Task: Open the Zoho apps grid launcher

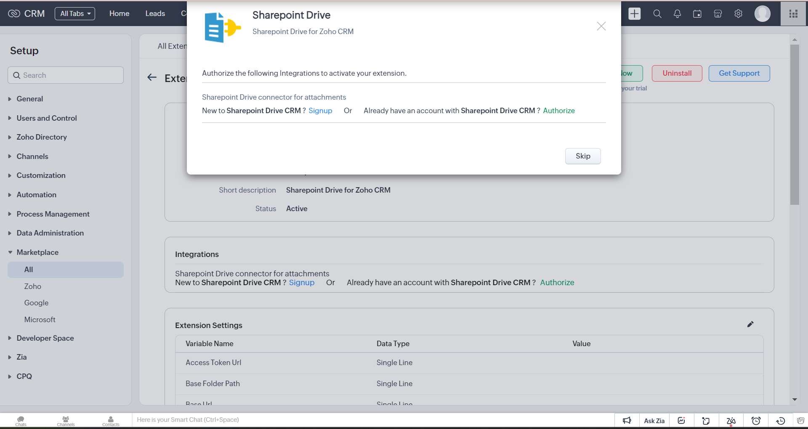Action: coord(794,14)
